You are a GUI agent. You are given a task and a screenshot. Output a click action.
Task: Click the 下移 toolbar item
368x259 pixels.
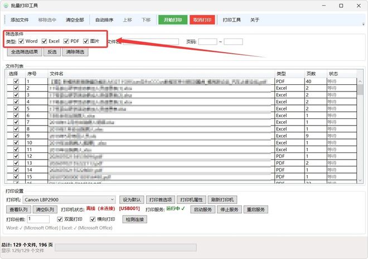146,20
